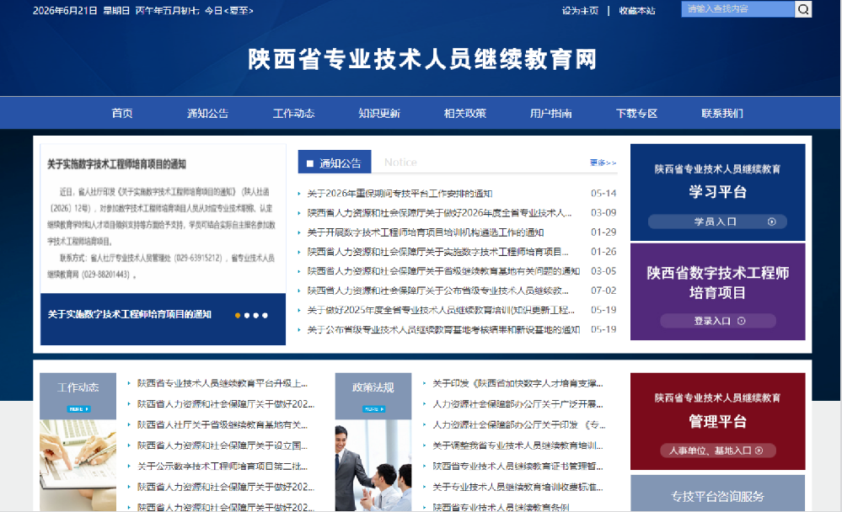
Task: Open the 工作动态 nav menu item
Action: coord(294,113)
